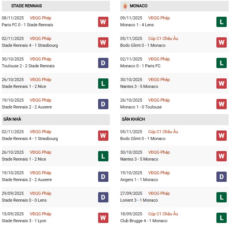This screenshot has width=229, height=226.
Task: Click W badge for Paris FC vs Stade Rennais
Action: click(103, 22)
